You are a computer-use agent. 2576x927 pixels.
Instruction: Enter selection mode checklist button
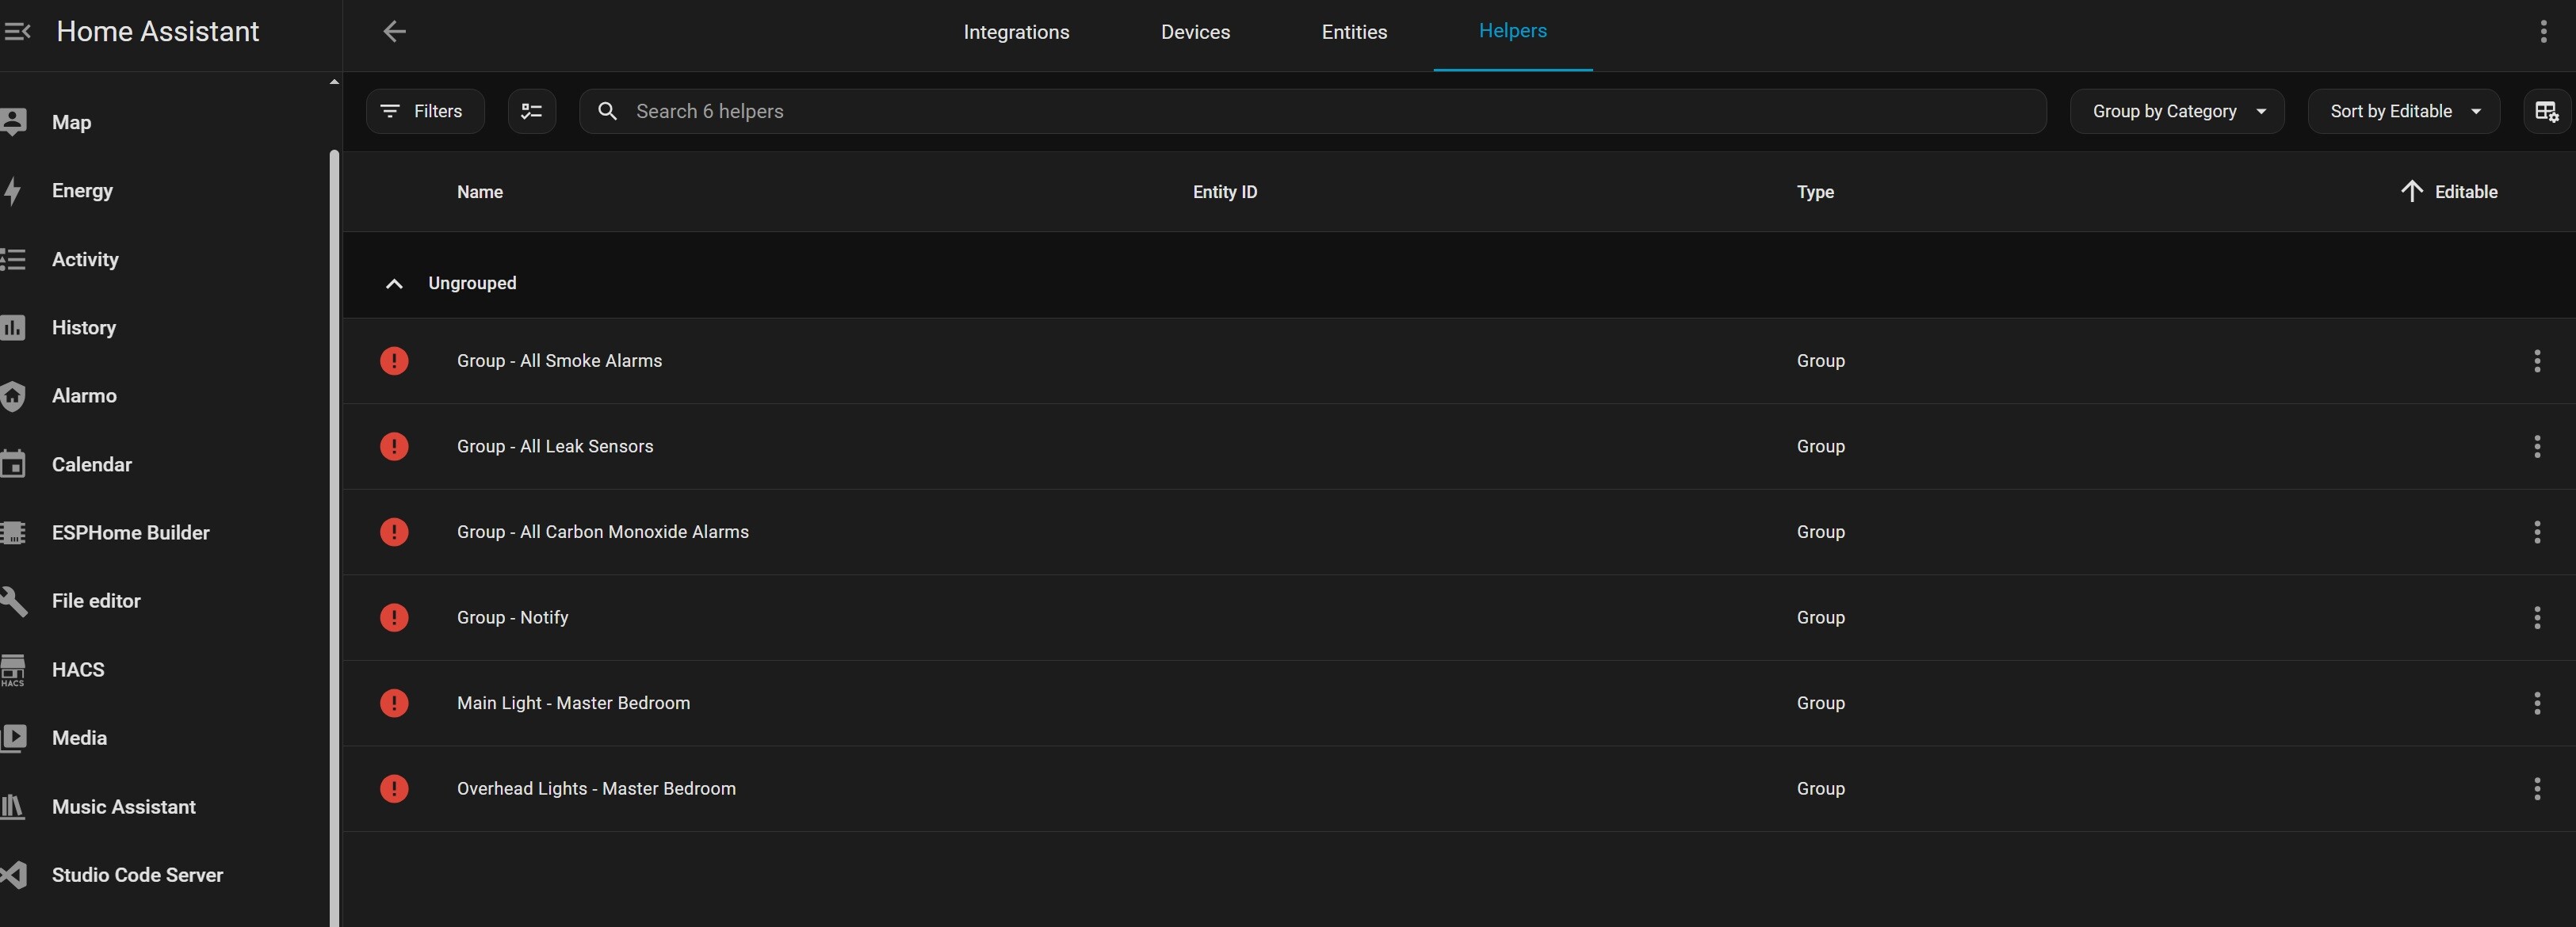pyautogui.click(x=532, y=111)
